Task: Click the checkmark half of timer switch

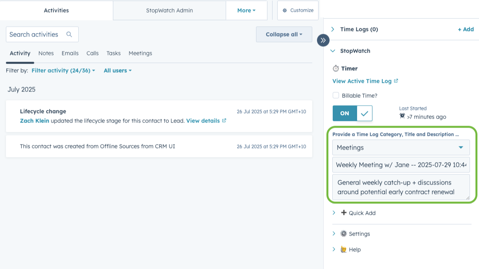Action: coord(365,113)
